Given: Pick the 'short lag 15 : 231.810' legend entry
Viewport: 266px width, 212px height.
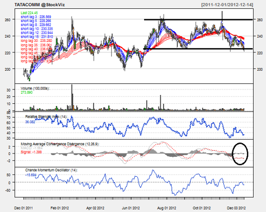Looking at the screenshot, I should 37,37.
